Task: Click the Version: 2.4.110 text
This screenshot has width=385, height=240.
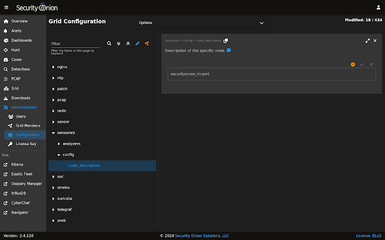Action: click(19, 236)
